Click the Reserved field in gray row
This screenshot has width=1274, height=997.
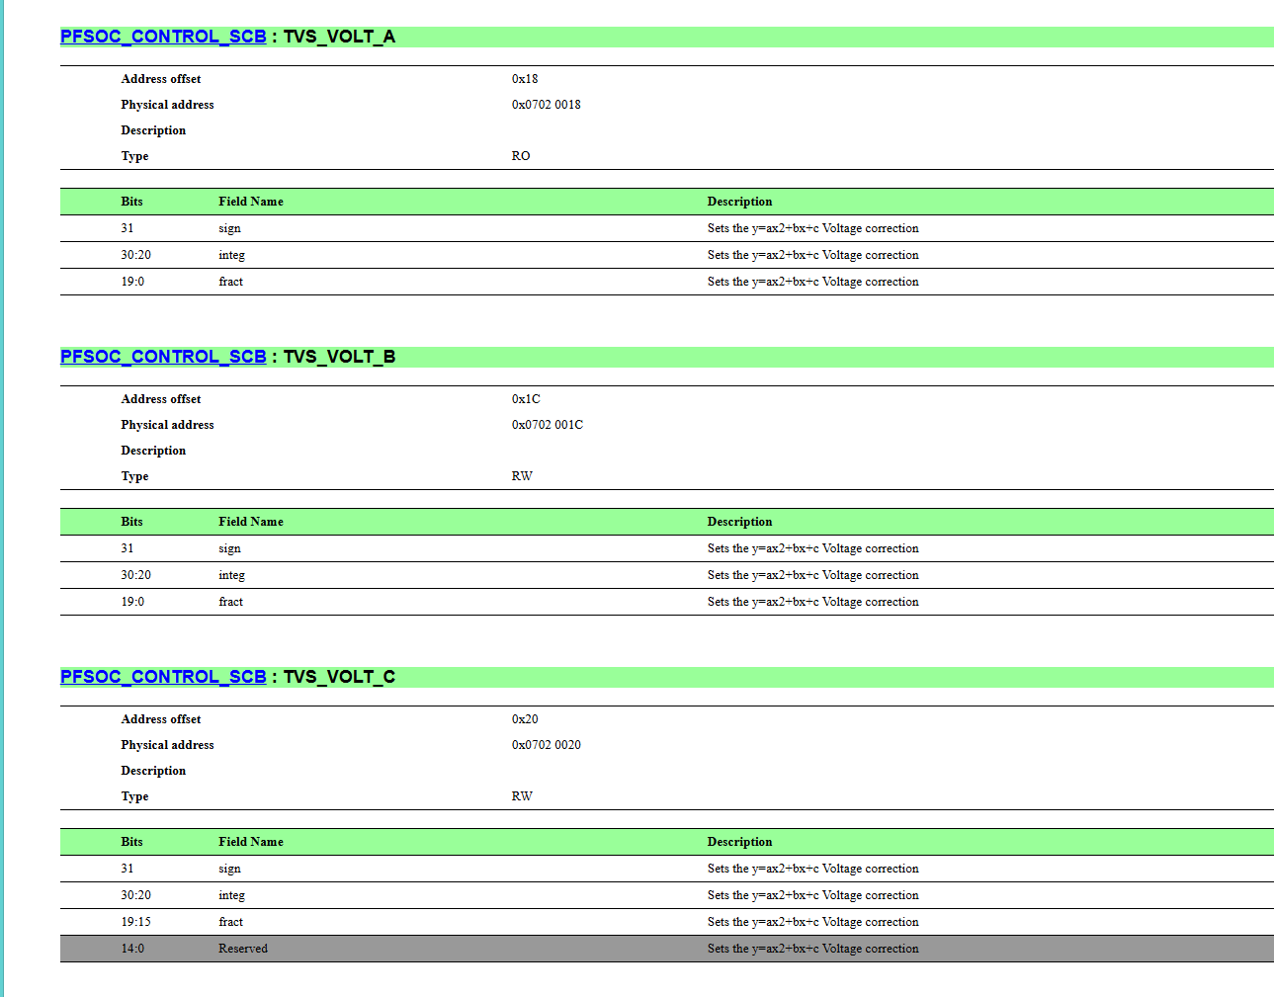(x=243, y=949)
